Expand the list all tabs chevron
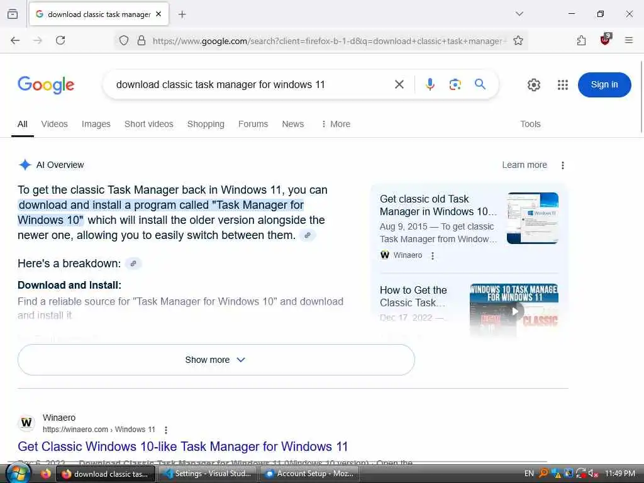This screenshot has width=644, height=483. 519,14
